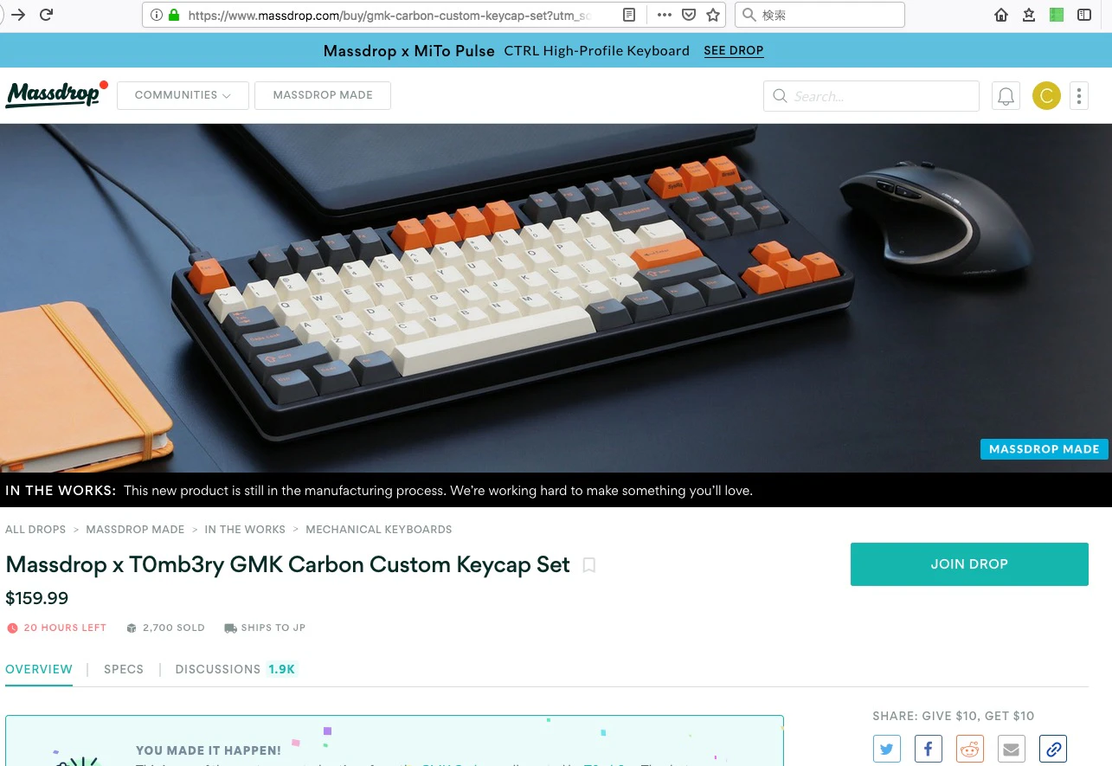
Task: Share the drop via email icon
Action: (x=1012, y=749)
